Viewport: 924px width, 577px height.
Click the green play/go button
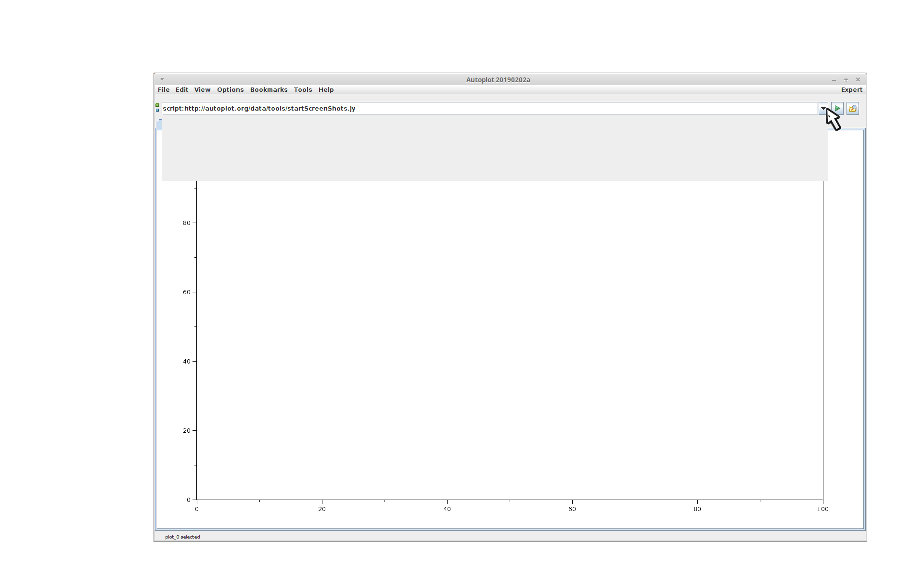[837, 109]
